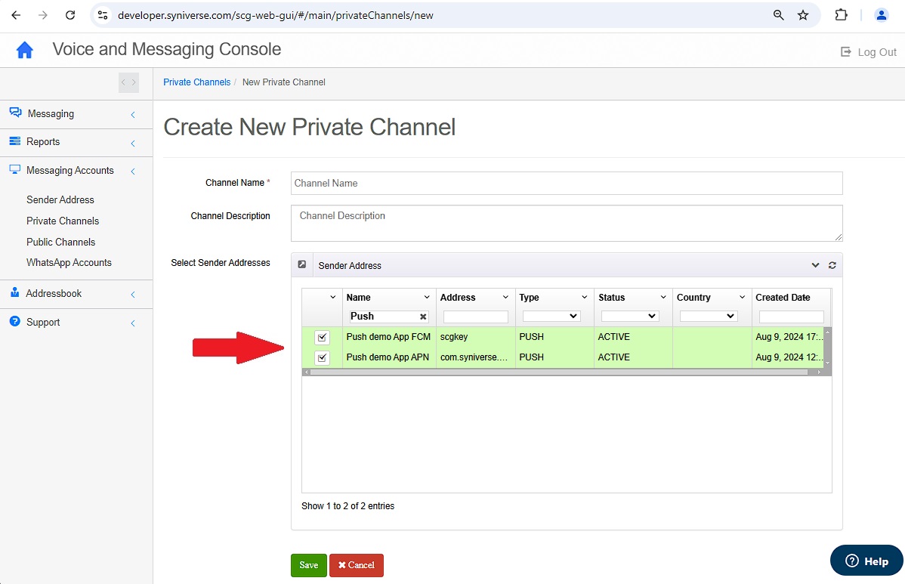Click the browser back arrow
The height and width of the screenshot is (584, 905).
pyautogui.click(x=16, y=15)
